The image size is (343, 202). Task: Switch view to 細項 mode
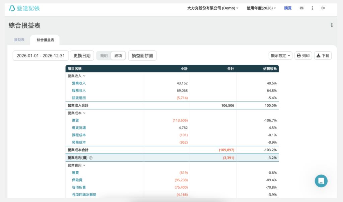(x=118, y=56)
